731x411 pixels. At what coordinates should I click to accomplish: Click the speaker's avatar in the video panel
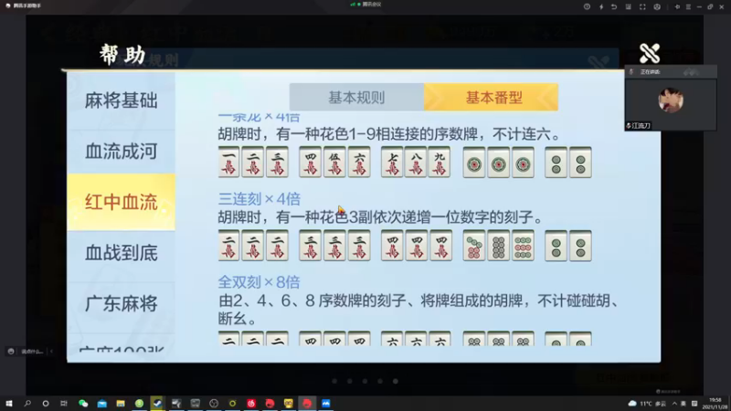pos(671,100)
